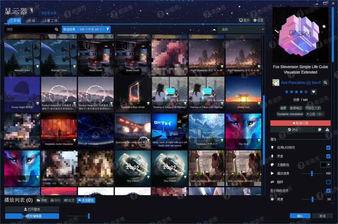Open the 名称 sorting dropdown
The width and height of the screenshot is (338, 224).
pyautogui.click(x=241, y=29)
